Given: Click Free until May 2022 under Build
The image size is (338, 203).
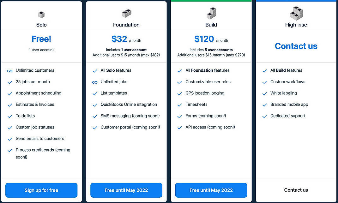Looking at the screenshot, I should coord(211,190).
